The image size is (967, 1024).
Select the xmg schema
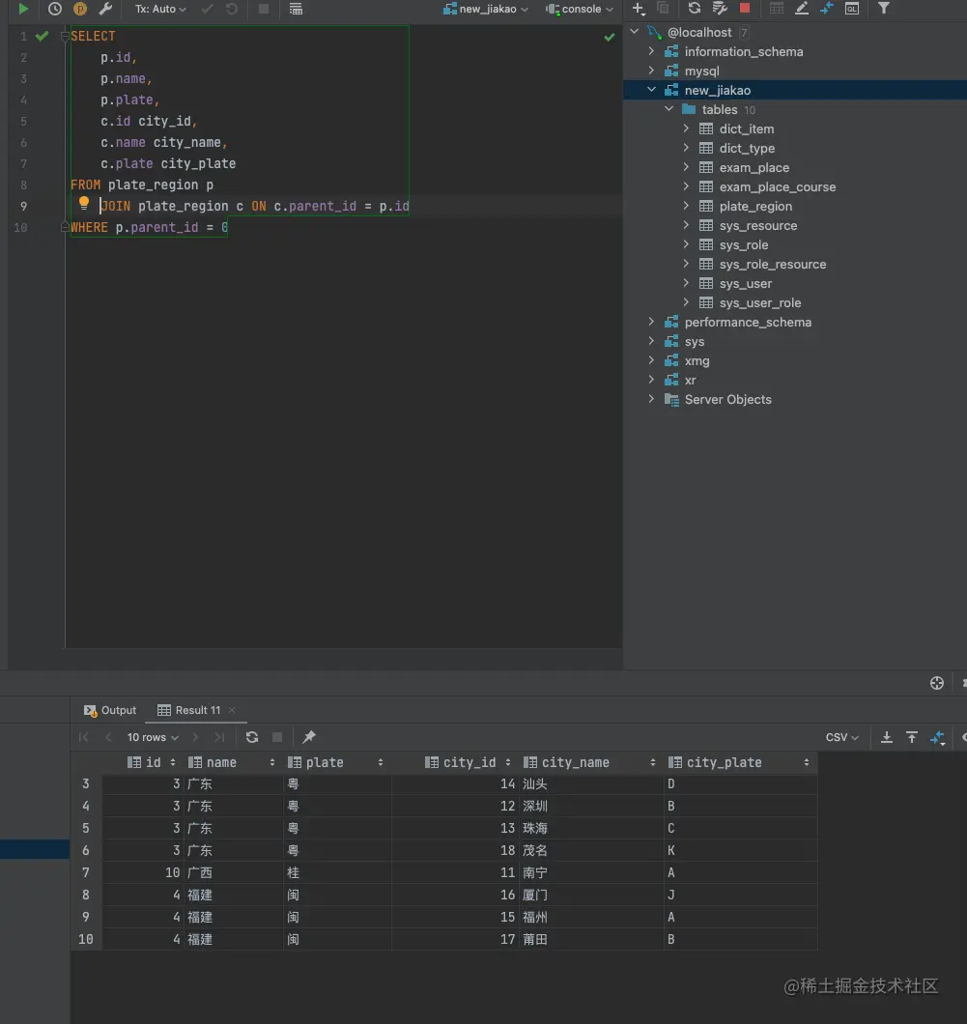tap(697, 360)
